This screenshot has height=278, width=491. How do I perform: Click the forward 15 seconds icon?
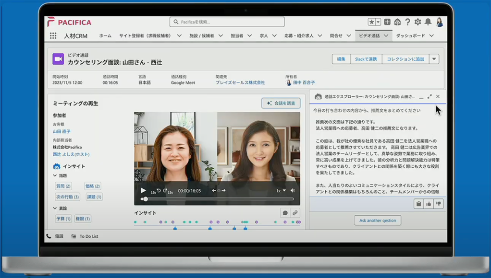(165, 190)
